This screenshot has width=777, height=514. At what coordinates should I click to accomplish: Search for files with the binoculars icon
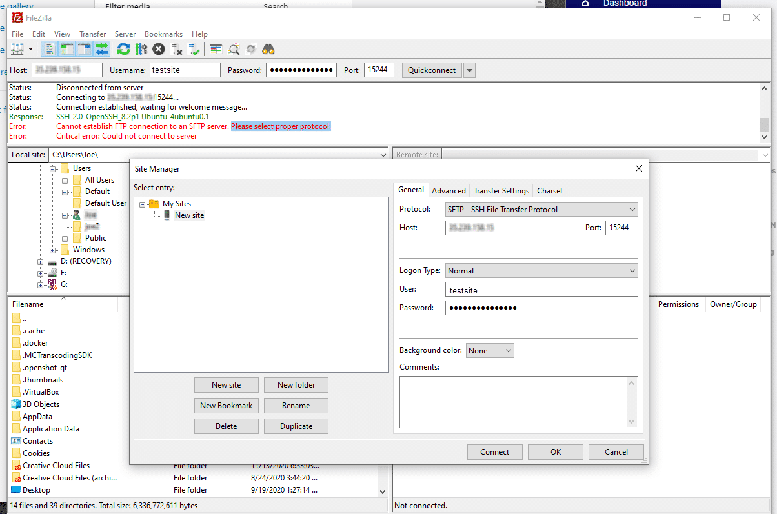pyautogui.click(x=268, y=48)
